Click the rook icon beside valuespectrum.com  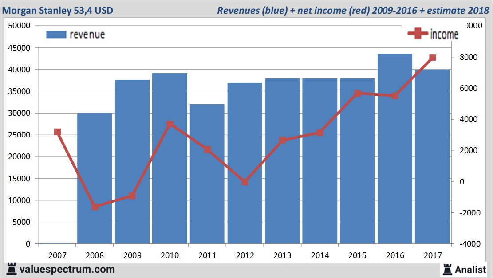tap(12, 269)
